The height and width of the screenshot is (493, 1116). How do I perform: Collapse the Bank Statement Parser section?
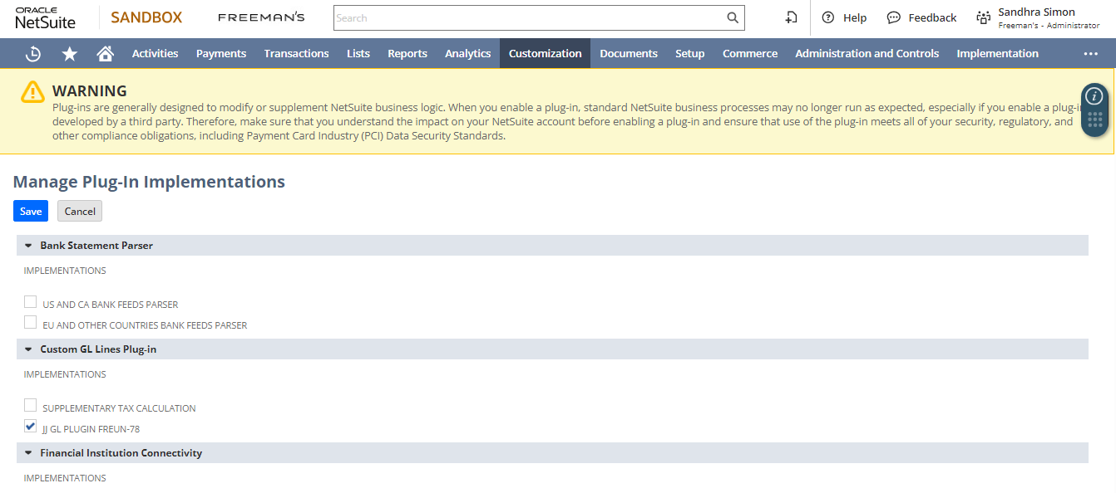pyautogui.click(x=28, y=246)
